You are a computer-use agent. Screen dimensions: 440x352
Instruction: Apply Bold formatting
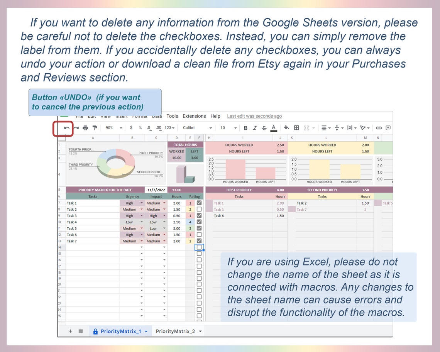click(x=245, y=128)
